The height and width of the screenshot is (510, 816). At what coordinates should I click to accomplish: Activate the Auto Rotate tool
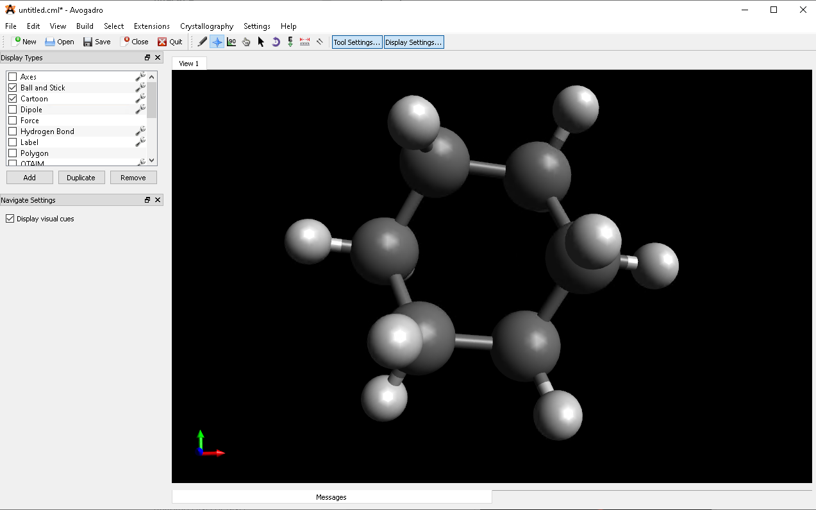275,41
